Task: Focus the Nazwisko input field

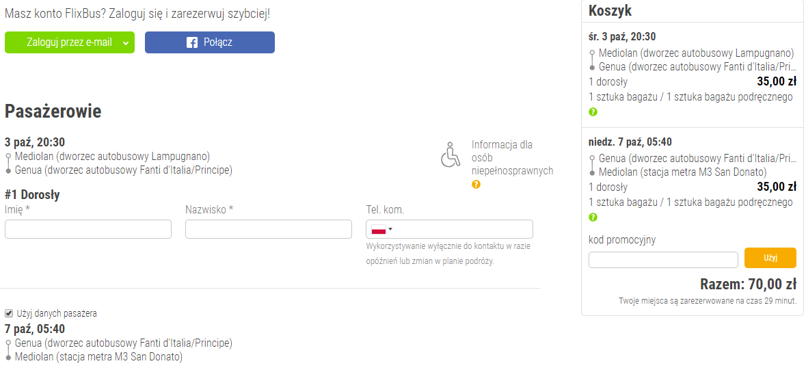Action: coord(268,229)
